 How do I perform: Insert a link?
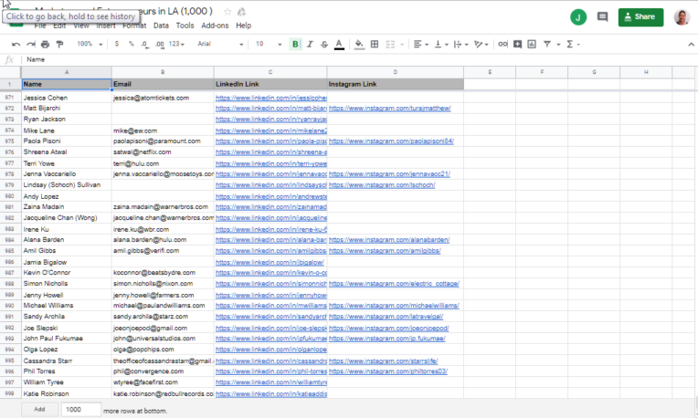[502, 44]
